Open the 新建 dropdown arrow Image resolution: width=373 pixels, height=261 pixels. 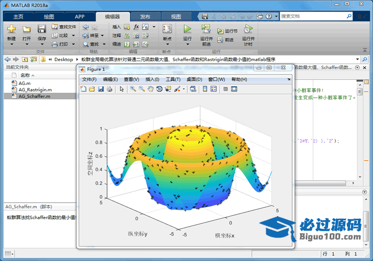coord(11,44)
